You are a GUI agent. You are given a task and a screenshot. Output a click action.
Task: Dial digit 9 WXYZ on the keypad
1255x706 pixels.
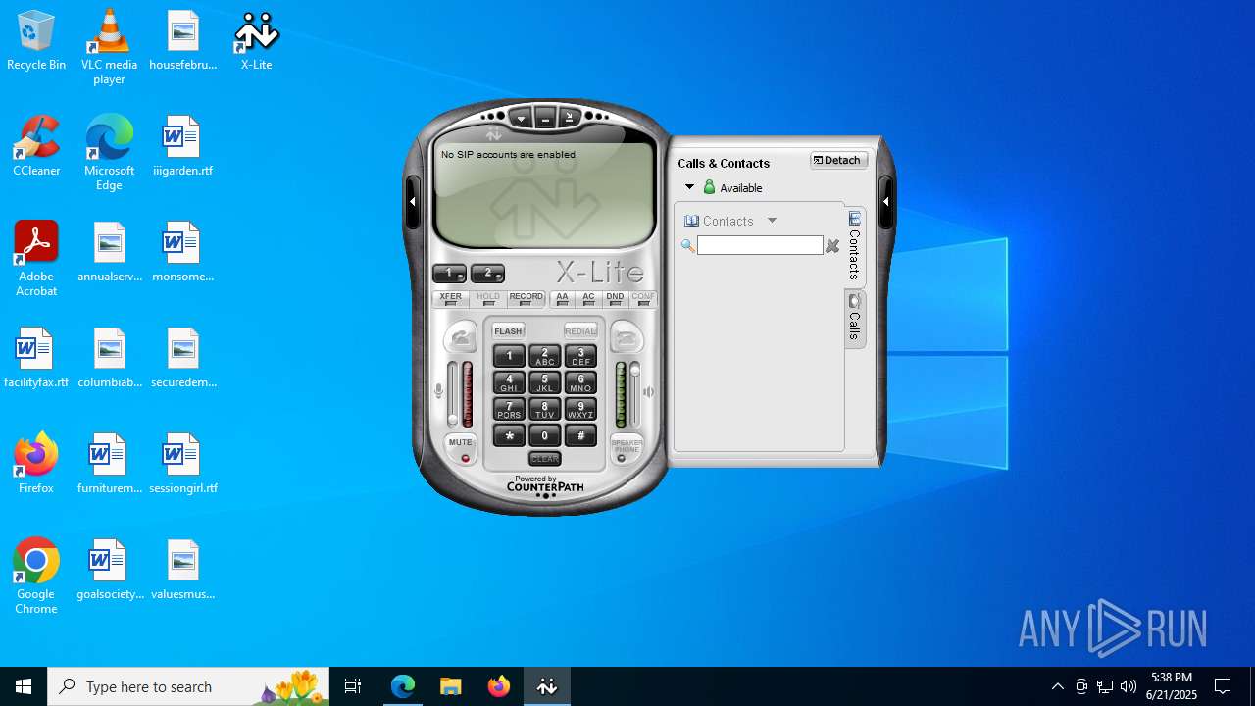580,409
